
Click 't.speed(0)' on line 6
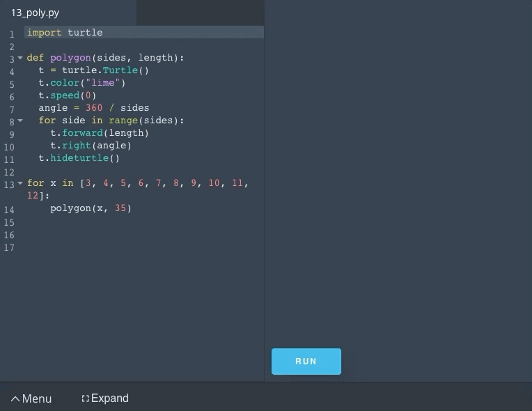[x=67, y=95]
